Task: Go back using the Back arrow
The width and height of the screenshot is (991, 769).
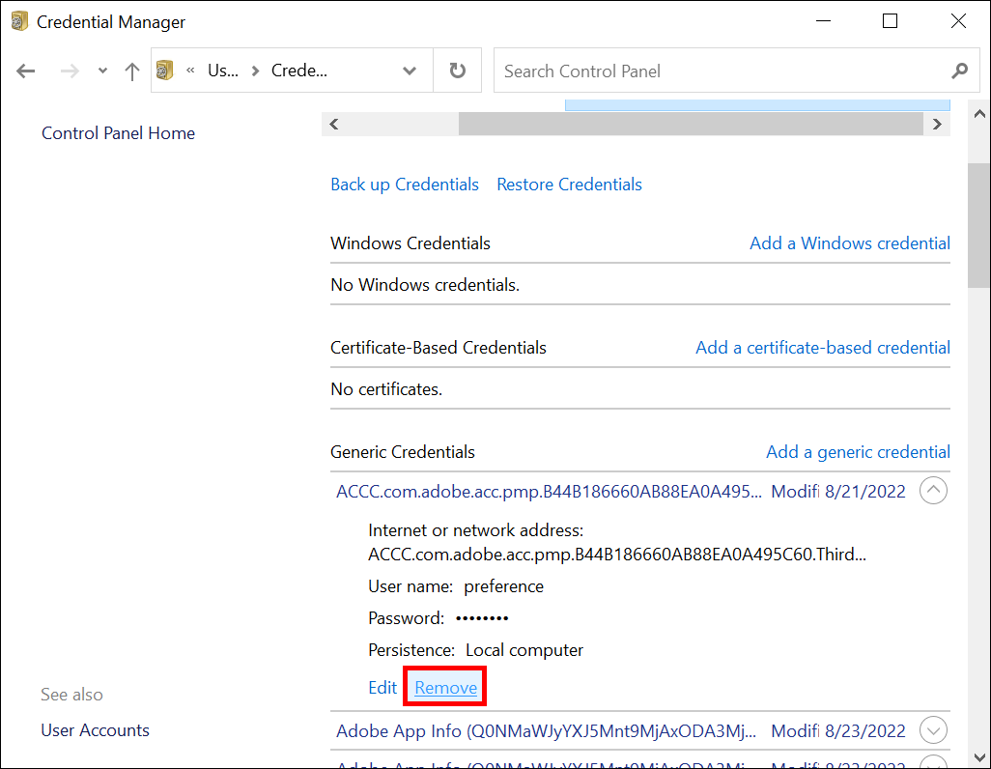Action: coord(26,71)
